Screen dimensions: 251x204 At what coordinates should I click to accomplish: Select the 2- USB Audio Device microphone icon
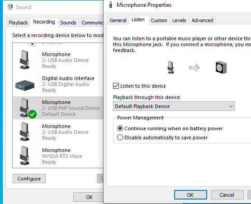[x=24, y=60]
